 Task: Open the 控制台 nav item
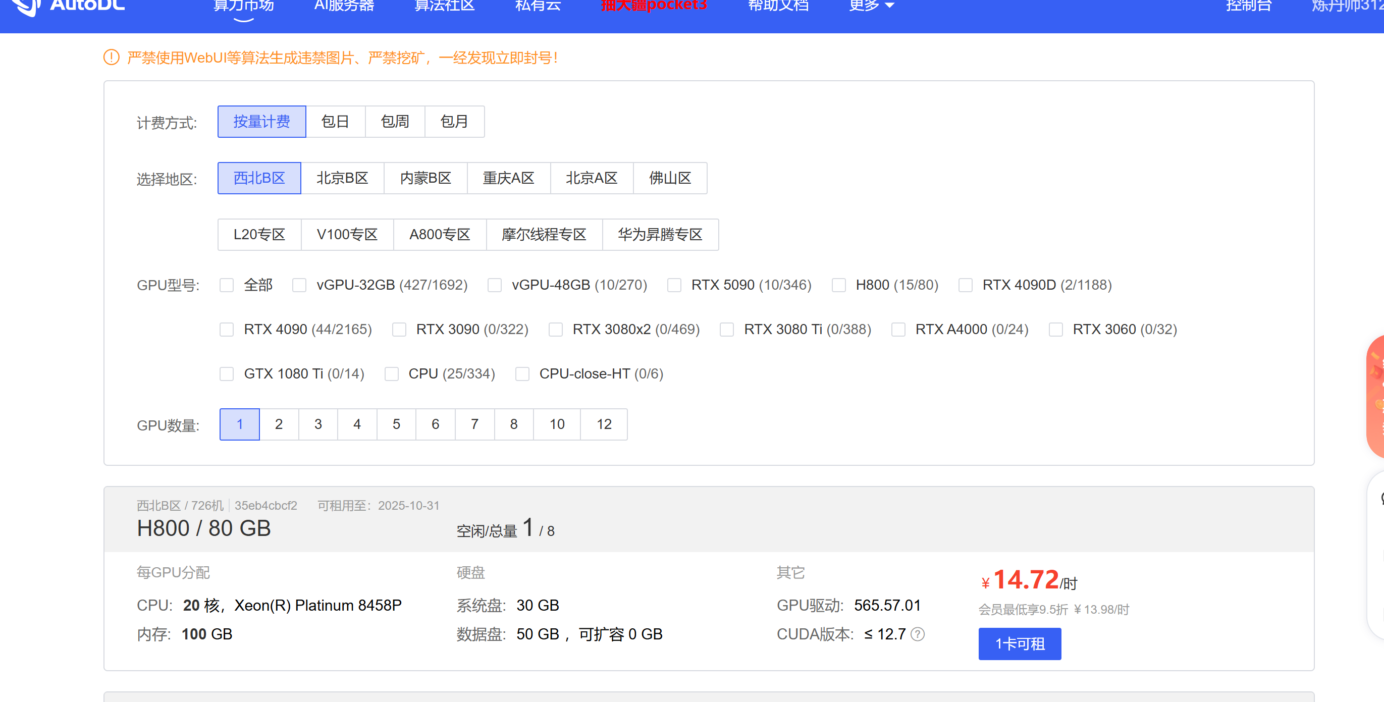(x=1249, y=6)
